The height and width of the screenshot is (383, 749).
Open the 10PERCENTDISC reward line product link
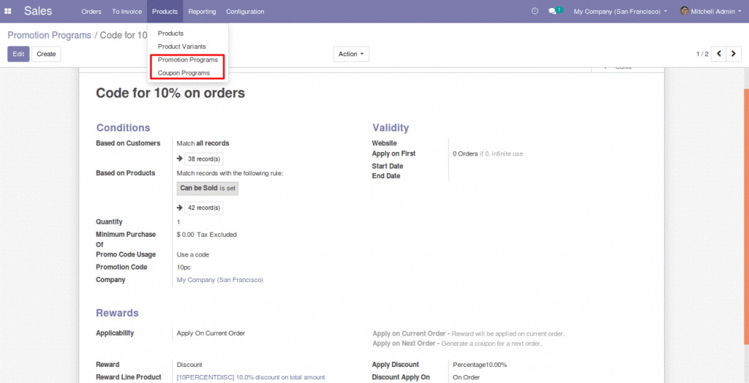point(251,377)
